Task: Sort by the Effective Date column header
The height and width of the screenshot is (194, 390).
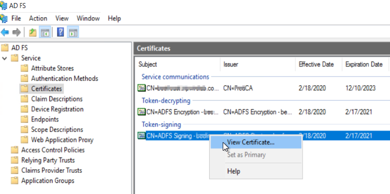Action: 319,64
